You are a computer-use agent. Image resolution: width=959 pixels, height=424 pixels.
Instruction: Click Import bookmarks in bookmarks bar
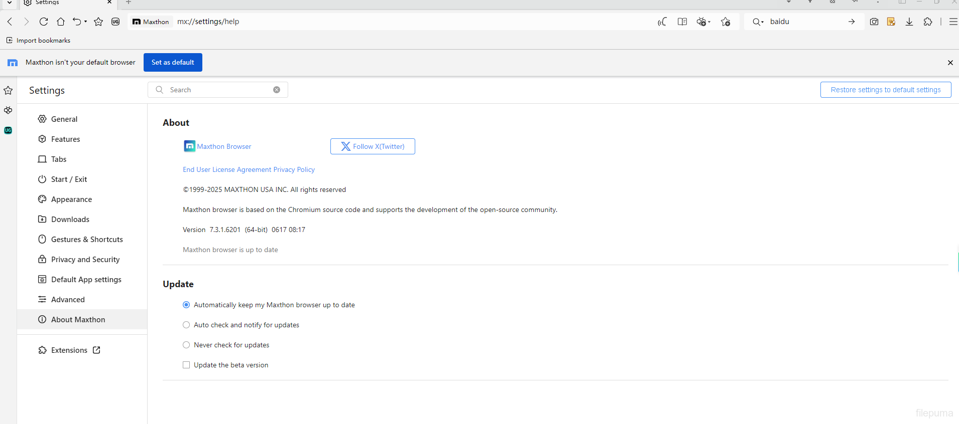click(x=38, y=40)
